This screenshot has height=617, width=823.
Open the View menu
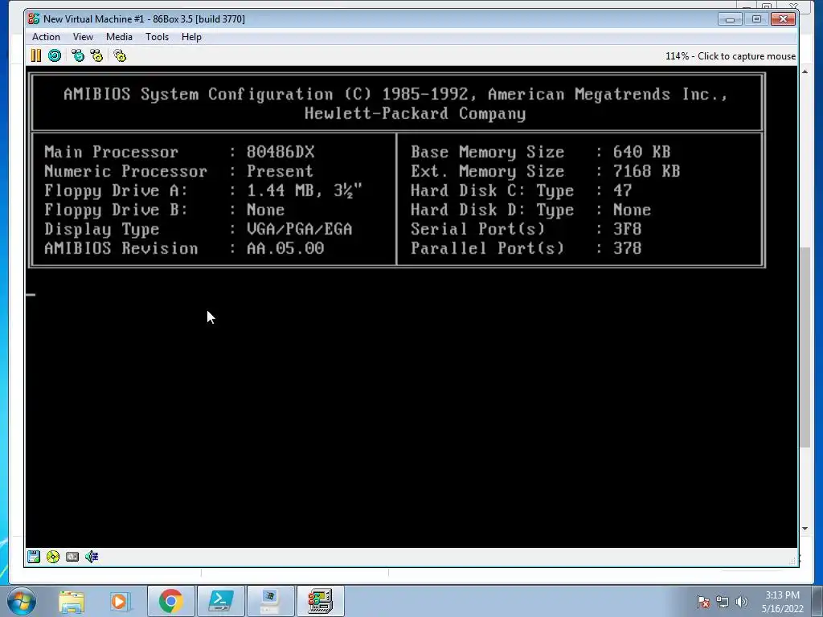83,37
